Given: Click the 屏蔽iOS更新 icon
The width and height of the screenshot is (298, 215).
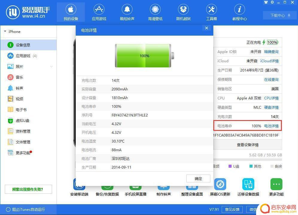Looking at the screenshot, I should click(x=220, y=184).
